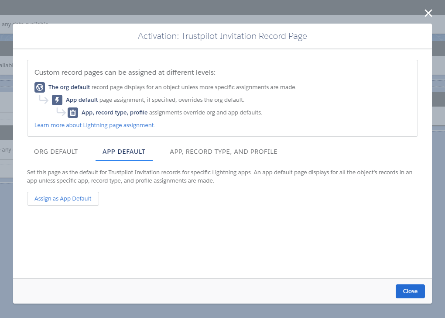Click the Activation: Trustpilot Invitation Record Page title
Screen dimensions: 445x318
tap(222, 36)
